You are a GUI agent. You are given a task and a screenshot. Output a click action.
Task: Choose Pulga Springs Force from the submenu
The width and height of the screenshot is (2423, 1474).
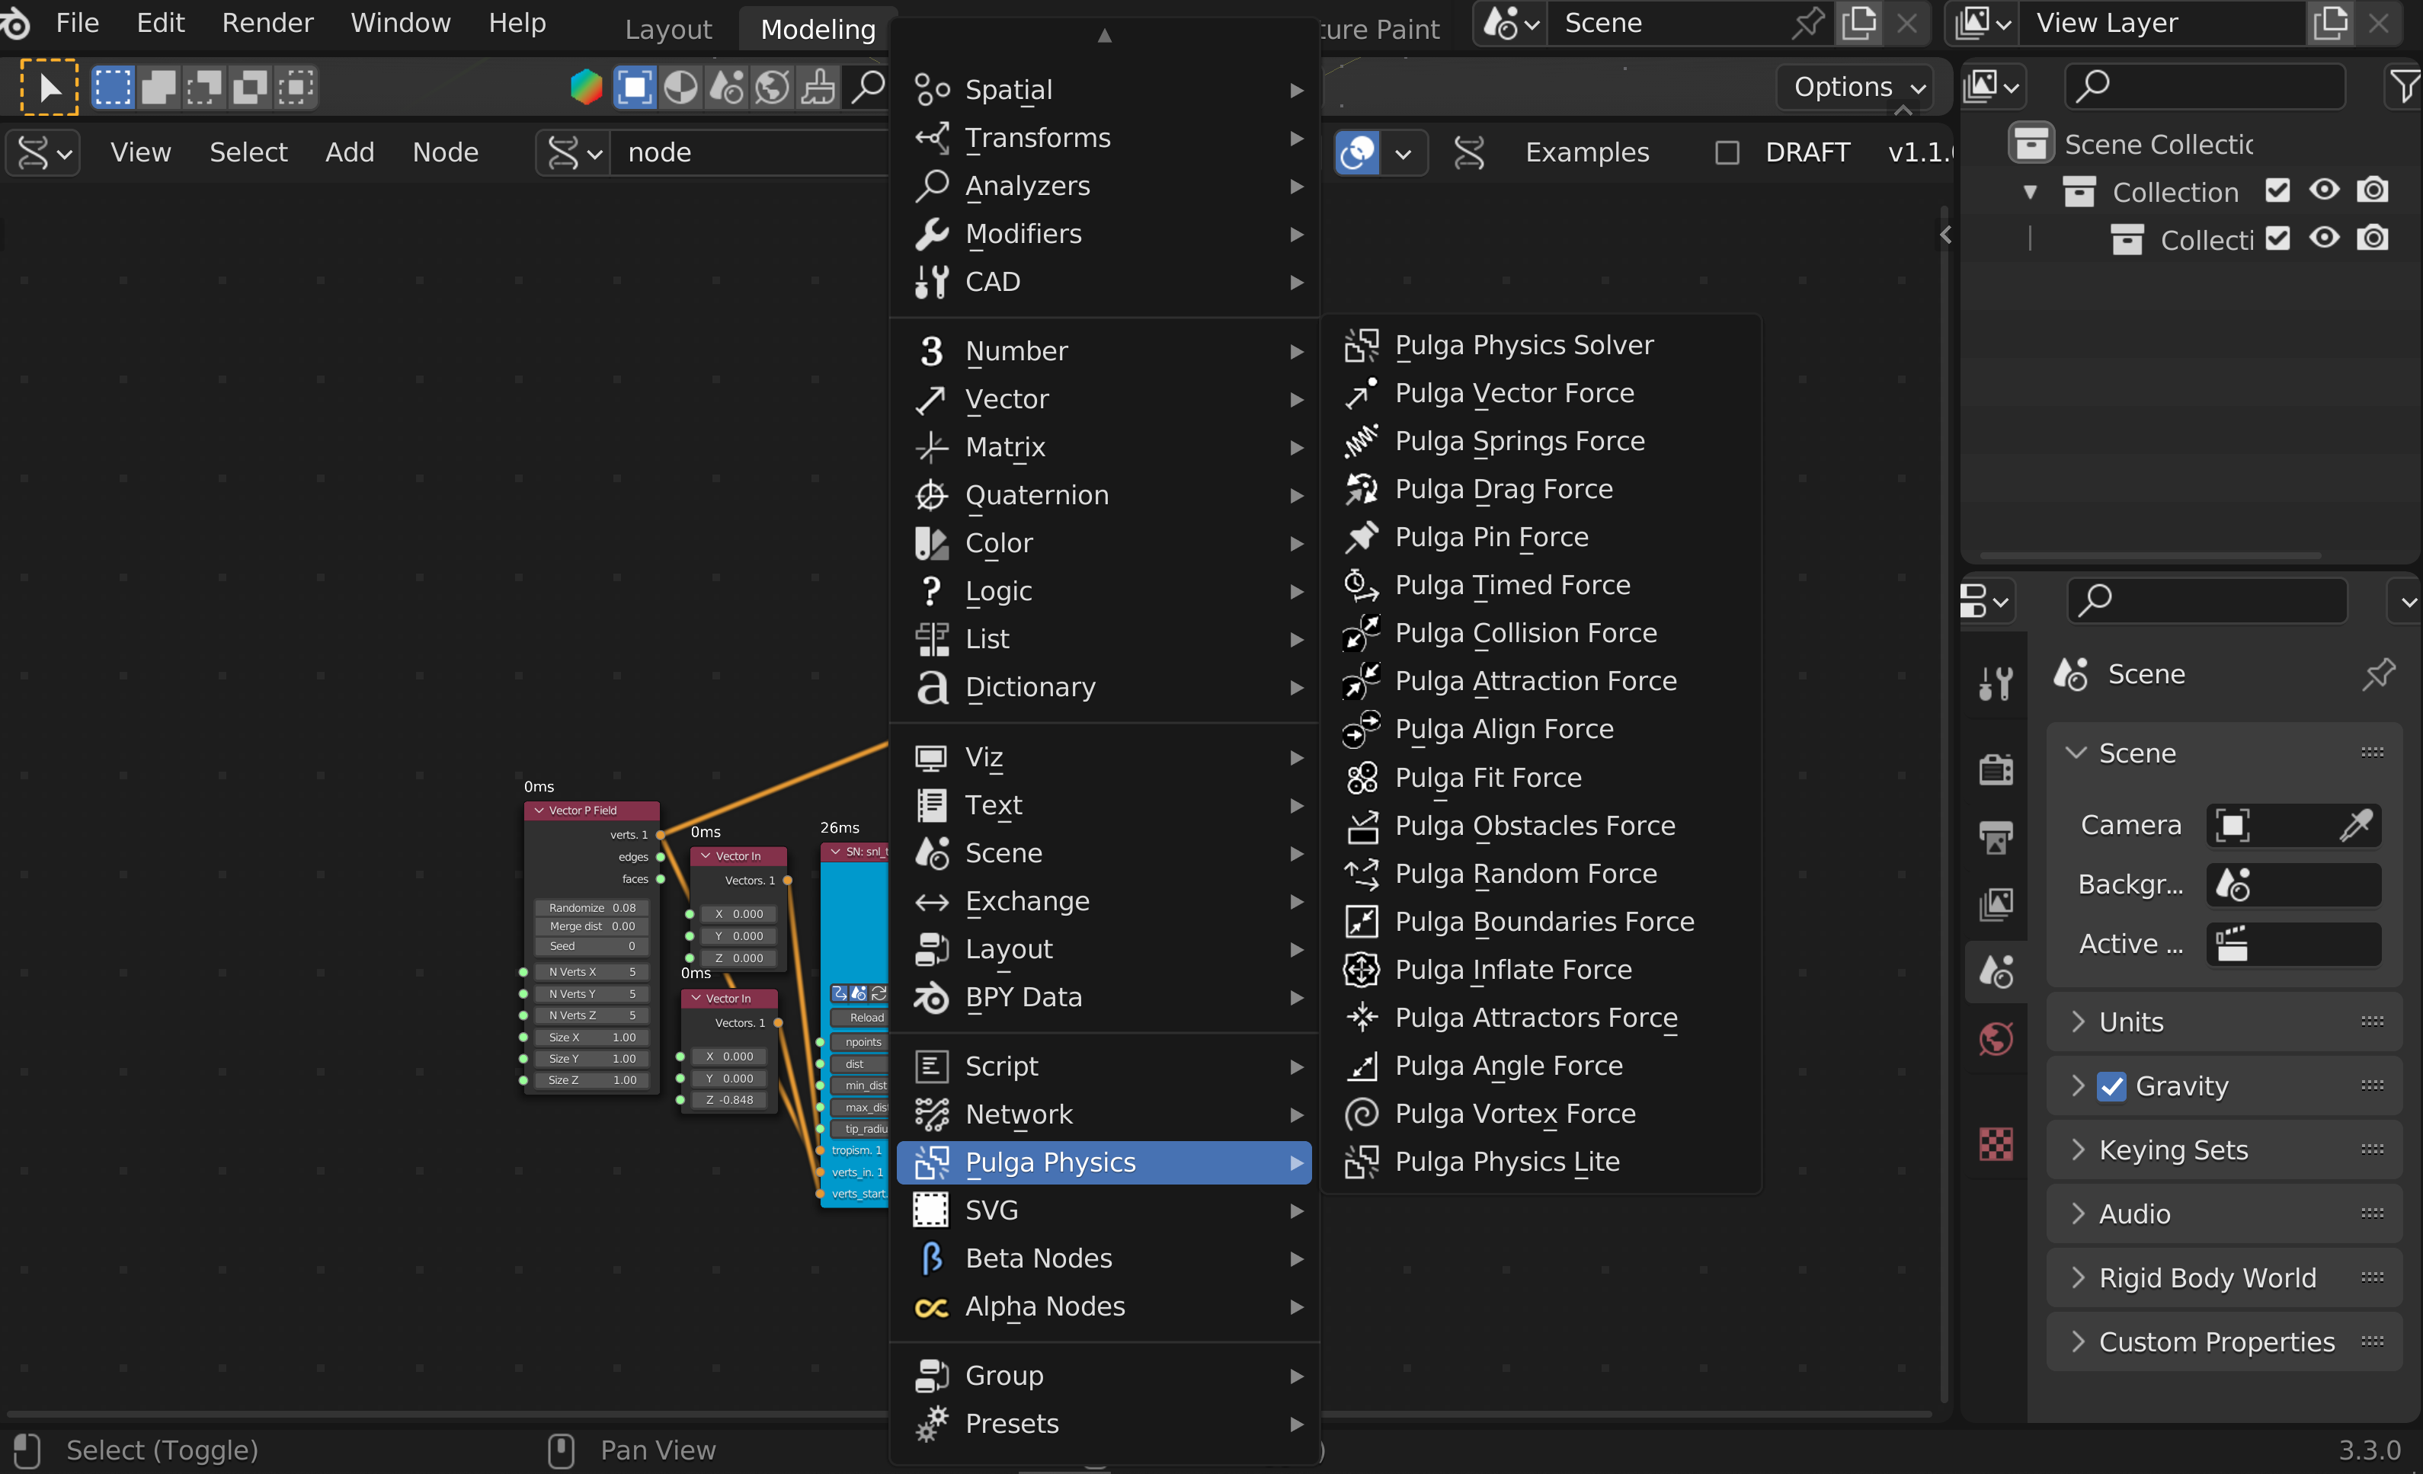click(1519, 440)
